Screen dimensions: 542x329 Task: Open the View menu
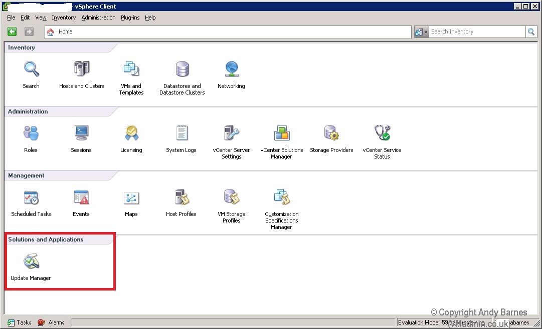pyautogui.click(x=41, y=17)
